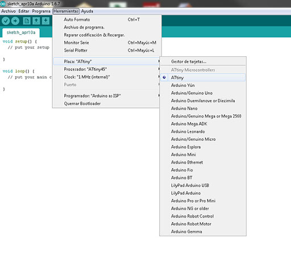Select Arduino Leonardo board
The height and width of the screenshot is (267, 291).
(202, 131)
